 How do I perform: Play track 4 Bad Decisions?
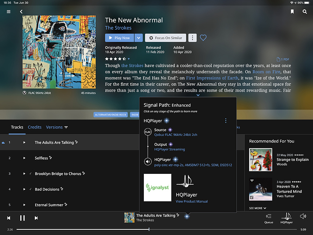coord(24,189)
